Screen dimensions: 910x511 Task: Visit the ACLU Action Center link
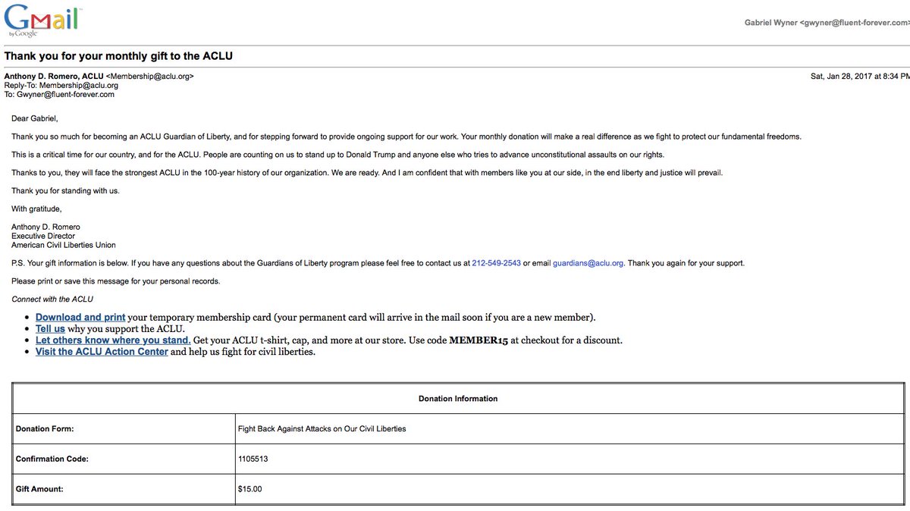tap(102, 352)
